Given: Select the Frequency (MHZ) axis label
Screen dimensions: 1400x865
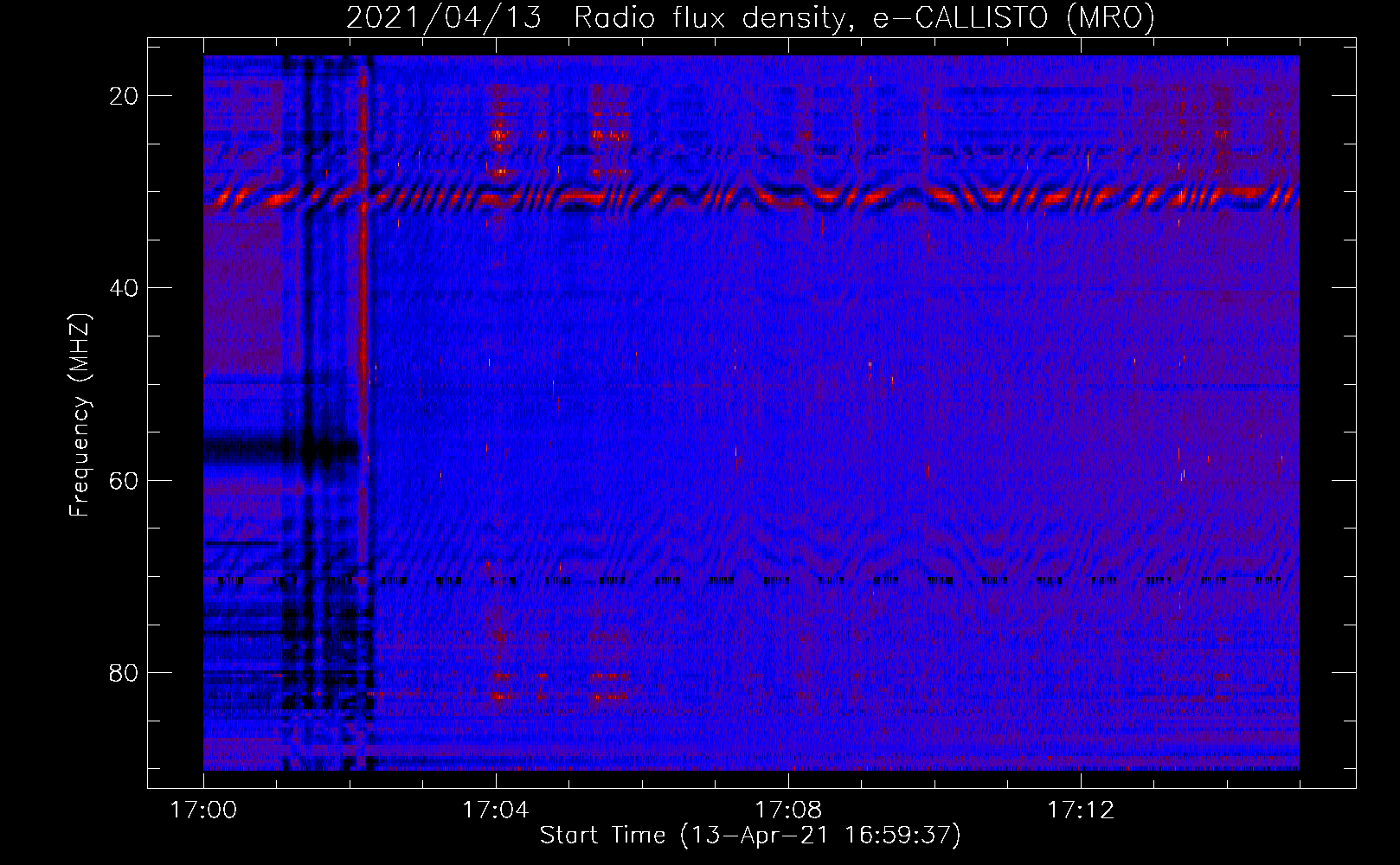Looking at the screenshot, I should 80,415.
